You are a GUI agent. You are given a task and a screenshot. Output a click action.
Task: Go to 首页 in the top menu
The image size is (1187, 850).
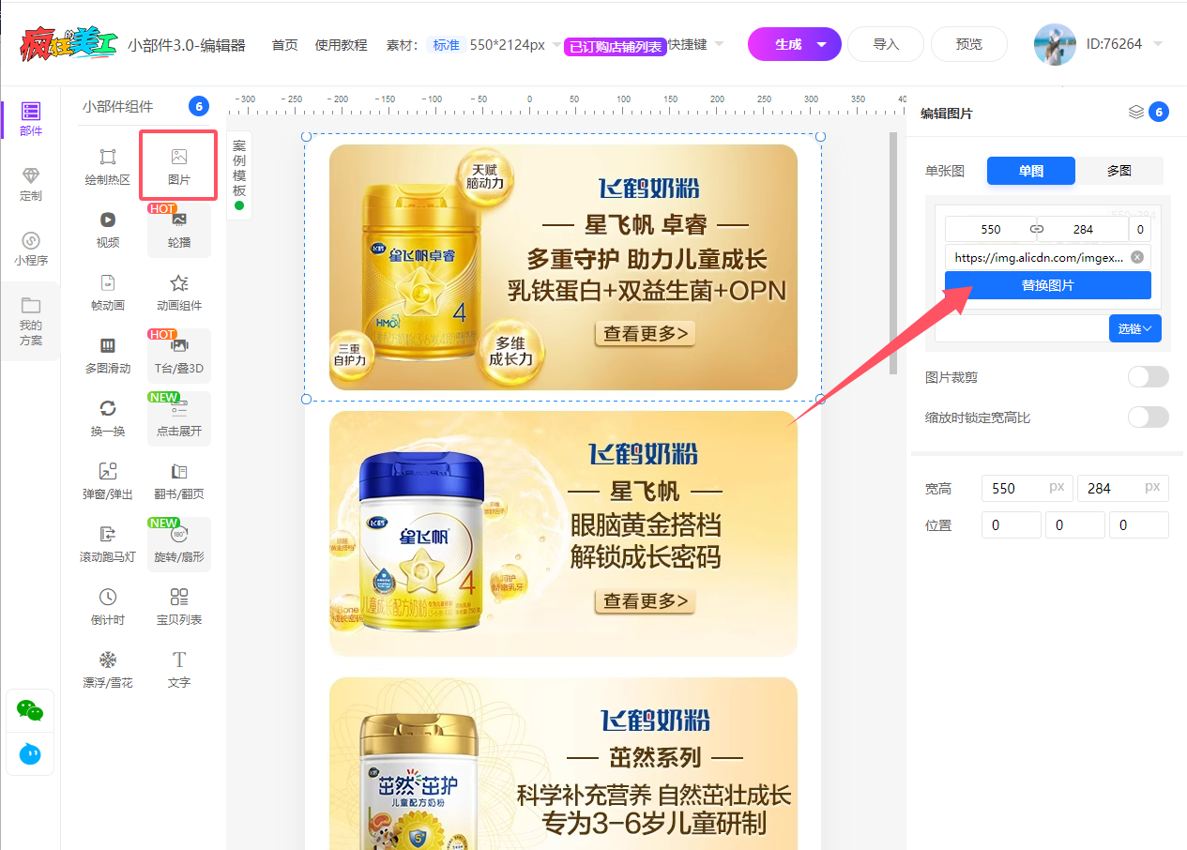[284, 44]
